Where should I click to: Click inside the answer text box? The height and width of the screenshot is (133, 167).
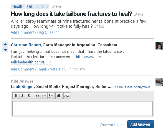click(82, 109)
